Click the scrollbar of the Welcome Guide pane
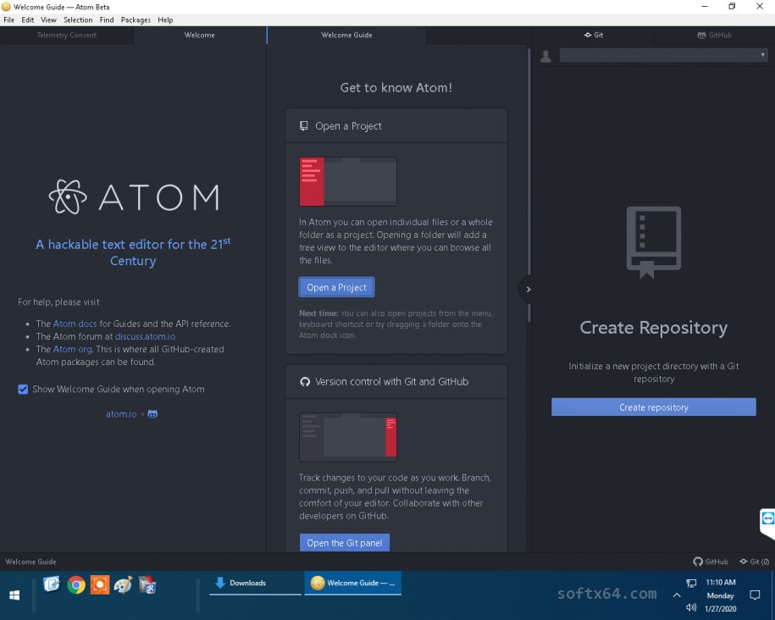775x620 pixels. coord(529,185)
